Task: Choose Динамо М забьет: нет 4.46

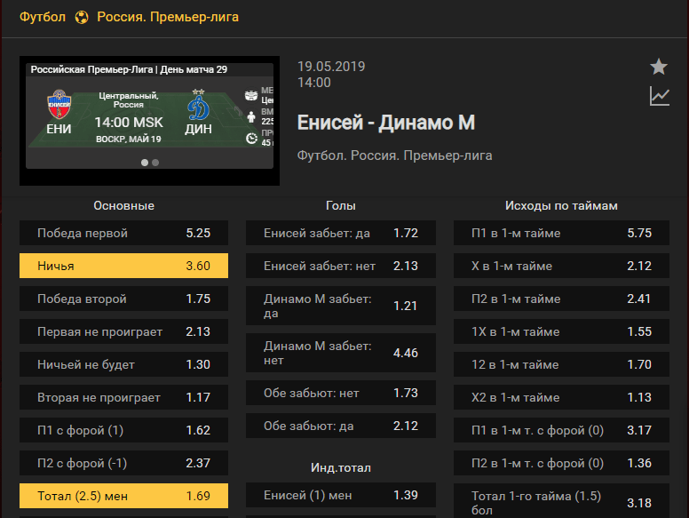Action: pos(341,353)
